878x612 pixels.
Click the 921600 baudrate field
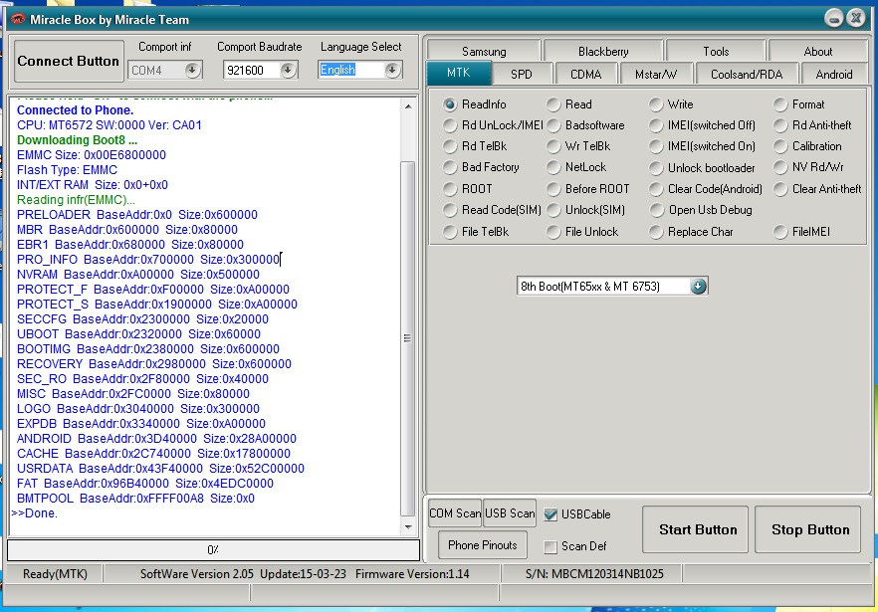click(x=252, y=70)
